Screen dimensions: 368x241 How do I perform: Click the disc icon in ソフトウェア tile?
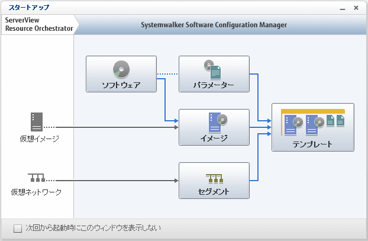point(121,69)
